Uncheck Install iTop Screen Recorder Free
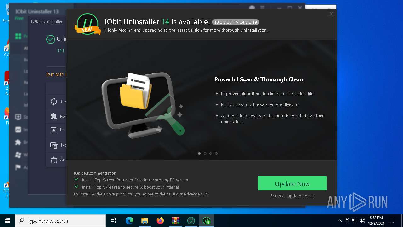Viewport: 403px width, 227px height. coord(77,179)
